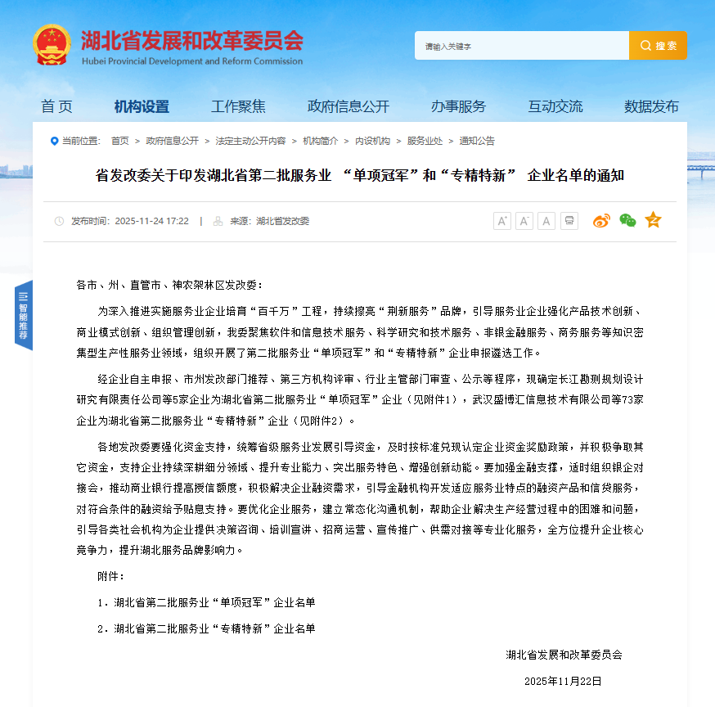Increase the article font size with A+ icon
Viewport: 715px width, 707px height.
(x=502, y=220)
